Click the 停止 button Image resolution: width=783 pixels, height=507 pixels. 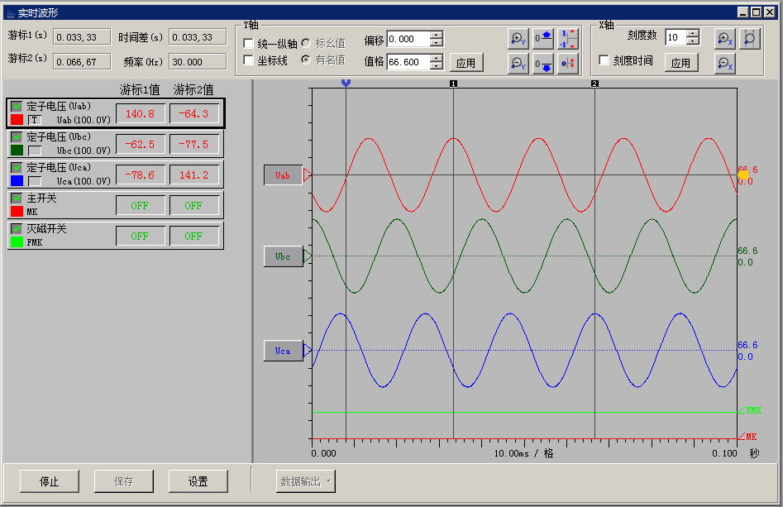point(50,481)
